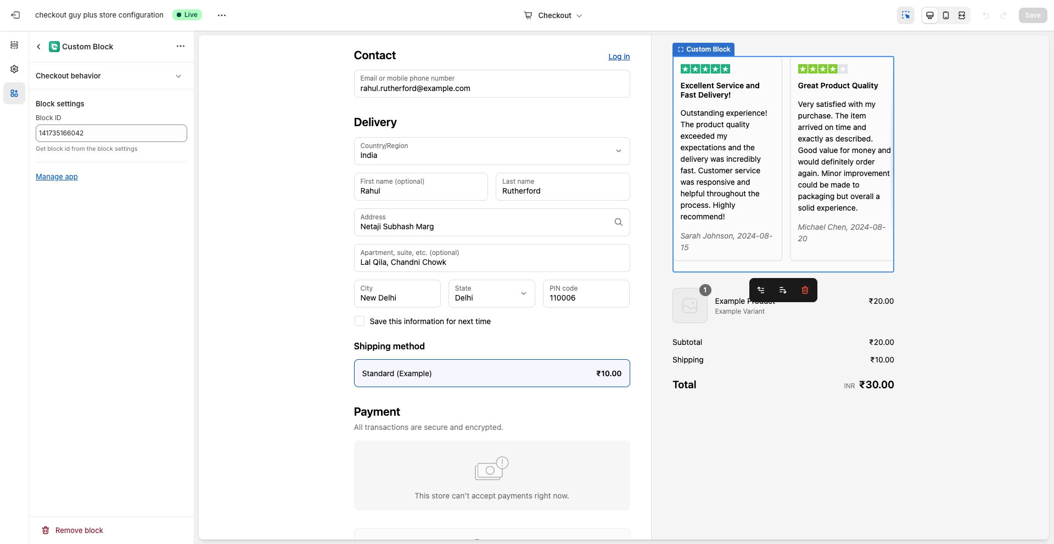Select the Standard (Example) shipping method
This screenshot has height=544, width=1054.
pos(492,373)
